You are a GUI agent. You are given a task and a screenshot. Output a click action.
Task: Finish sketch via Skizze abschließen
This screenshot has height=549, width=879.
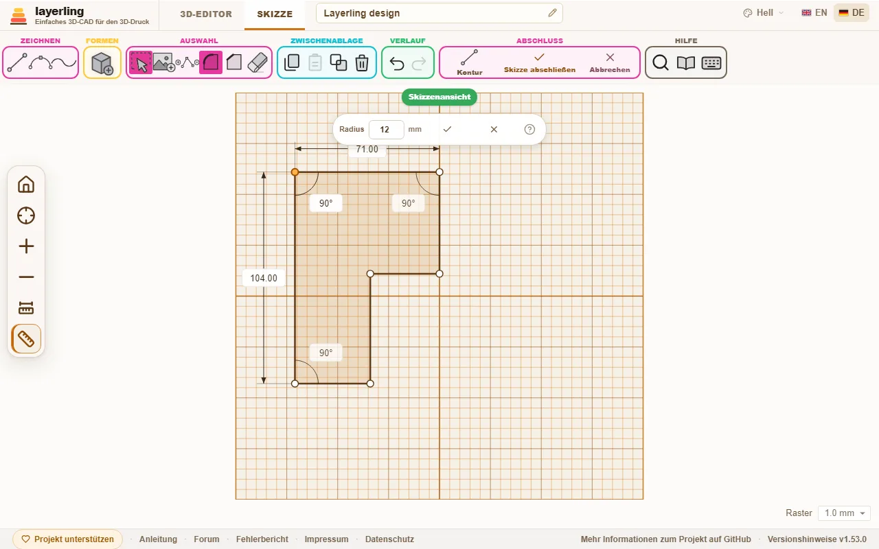pos(540,62)
